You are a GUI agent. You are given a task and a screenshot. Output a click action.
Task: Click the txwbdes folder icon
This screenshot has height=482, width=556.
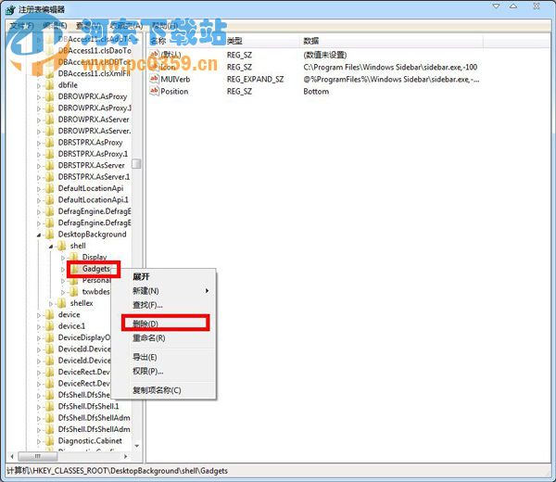point(74,292)
